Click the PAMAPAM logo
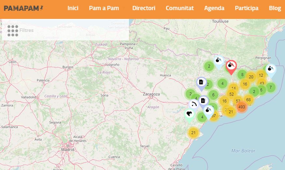This screenshot has width=285, height=170. pos(23,8)
